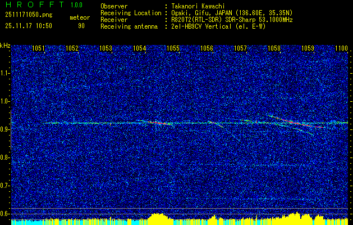Click the 2511171050.png filename label
Screen dimensions: 353x225
click(29, 15)
